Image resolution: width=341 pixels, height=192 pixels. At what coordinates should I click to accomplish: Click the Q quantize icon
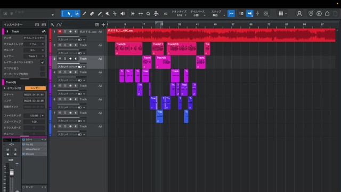[x=148, y=14]
